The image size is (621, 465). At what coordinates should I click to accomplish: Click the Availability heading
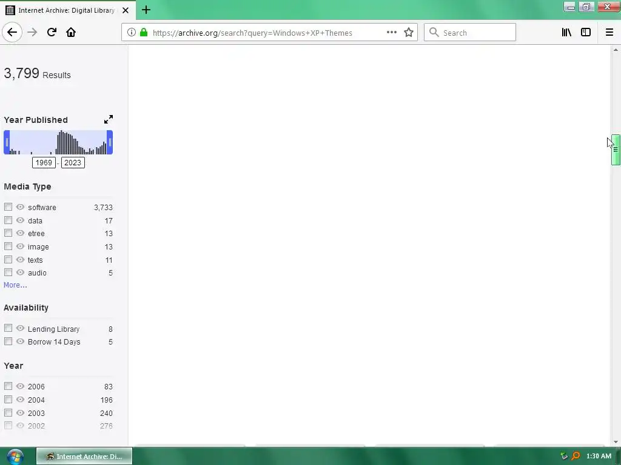coord(26,308)
